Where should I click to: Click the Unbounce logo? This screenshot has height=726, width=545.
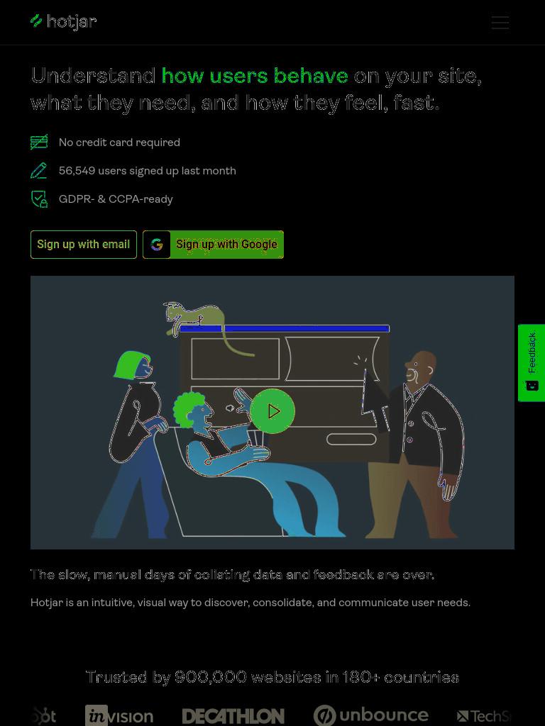(x=370, y=715)
